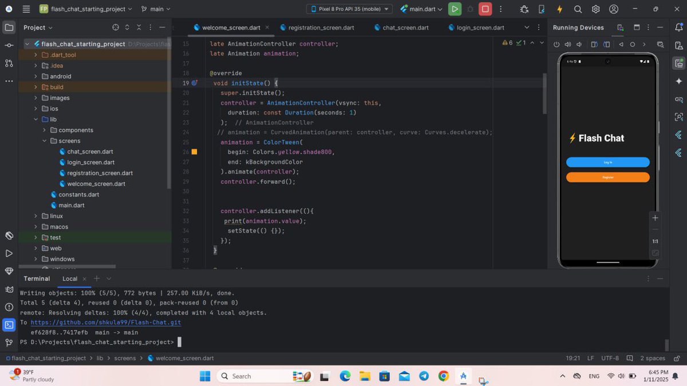Open Problems tool window icon
The height and width of the screenshot is (386, 687).
click(x=9, y=307)
